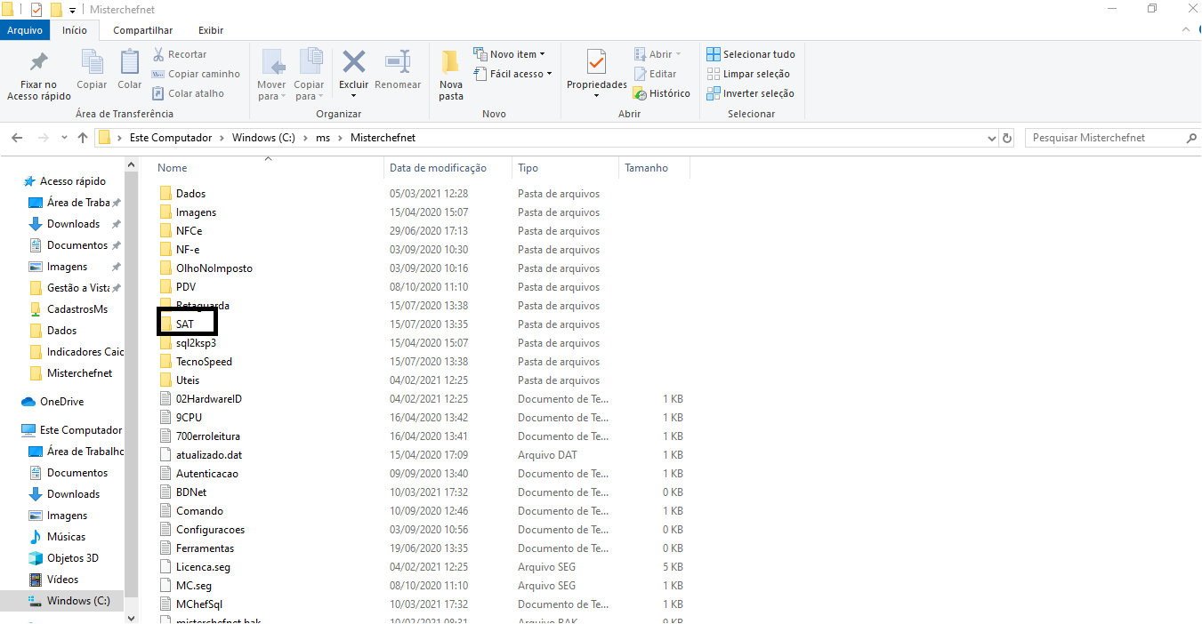Select the TecnoSpeed folder

click(x=204, y=362)
